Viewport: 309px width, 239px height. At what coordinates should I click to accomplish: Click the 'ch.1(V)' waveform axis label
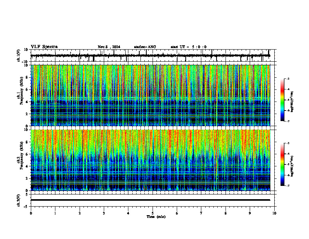pos(19,55)
